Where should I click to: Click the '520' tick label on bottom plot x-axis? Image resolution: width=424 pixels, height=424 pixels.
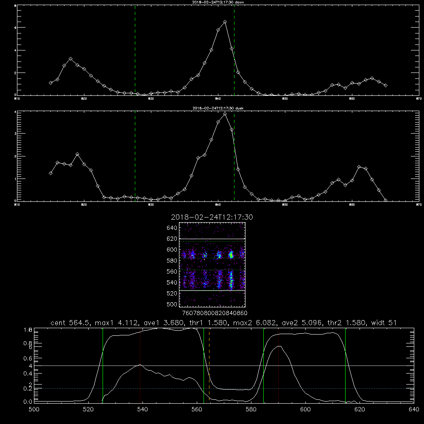pyautogui.click(x=88, y=410)
